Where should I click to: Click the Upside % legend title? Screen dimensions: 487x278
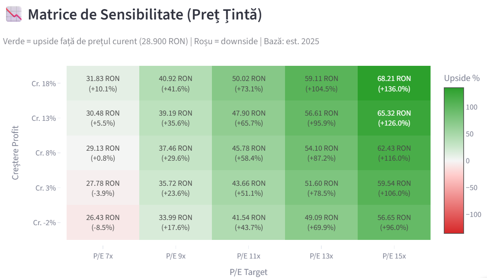click(461, 78)
